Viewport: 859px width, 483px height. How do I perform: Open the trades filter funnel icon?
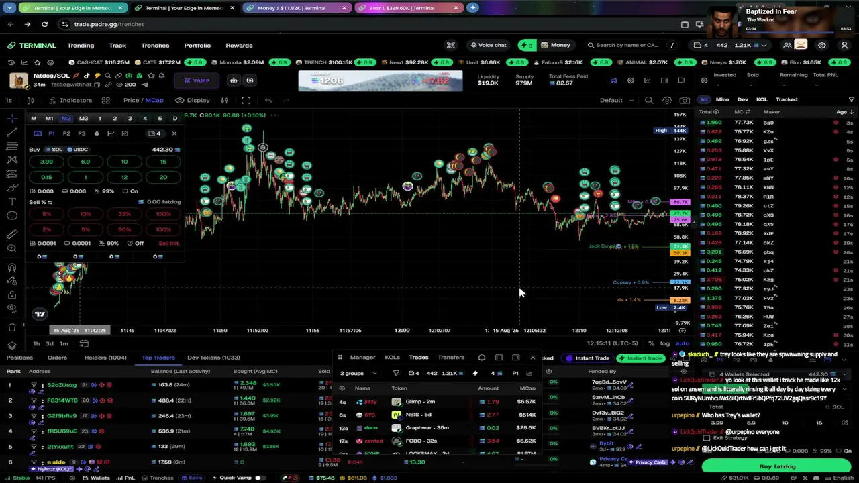851,99
